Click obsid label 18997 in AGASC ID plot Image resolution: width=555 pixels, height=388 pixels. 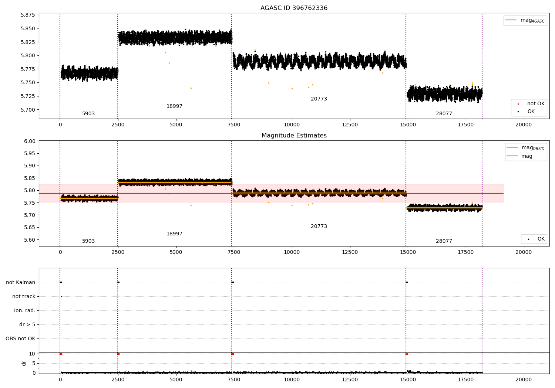(174, 106)
